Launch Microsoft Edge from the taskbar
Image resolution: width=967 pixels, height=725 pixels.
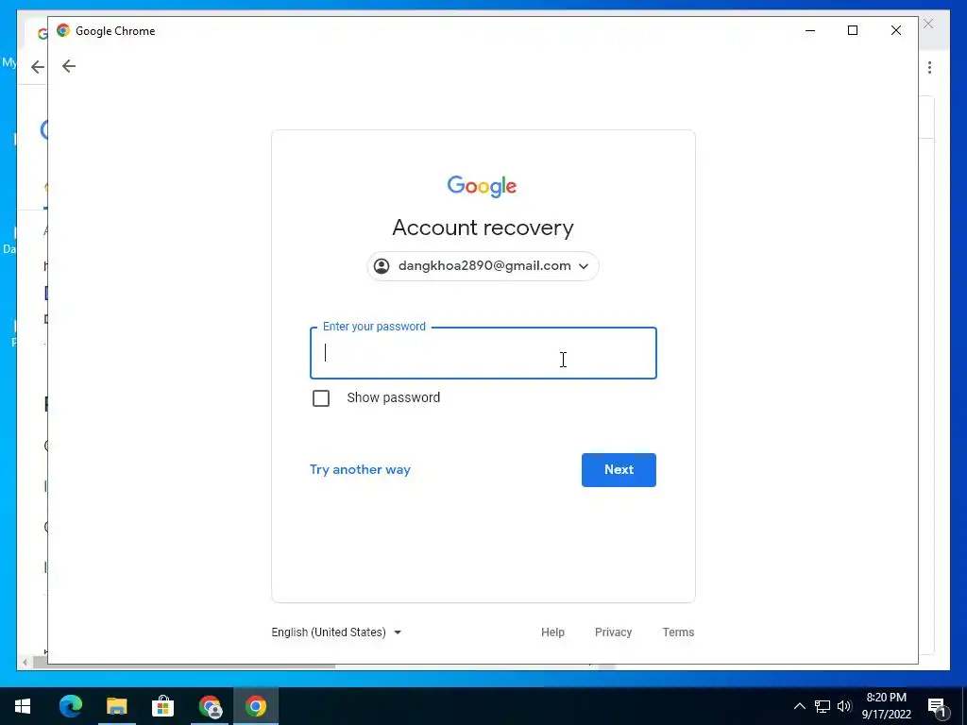(x=70, y=706)
